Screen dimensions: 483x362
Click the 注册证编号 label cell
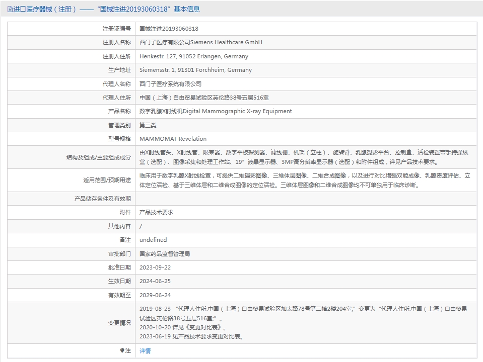71,29
